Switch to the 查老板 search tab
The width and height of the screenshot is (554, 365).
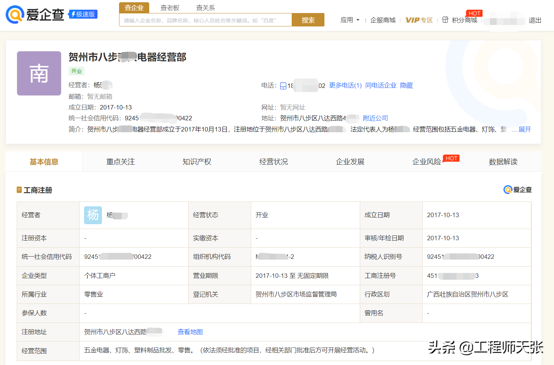pyautogui.click(x=170, y=8)
